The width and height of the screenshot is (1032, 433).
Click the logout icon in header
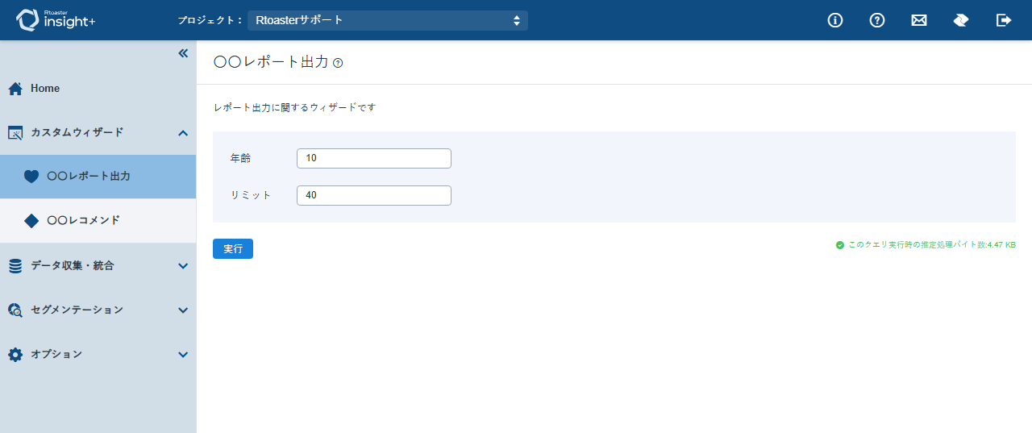[1004, 20]
